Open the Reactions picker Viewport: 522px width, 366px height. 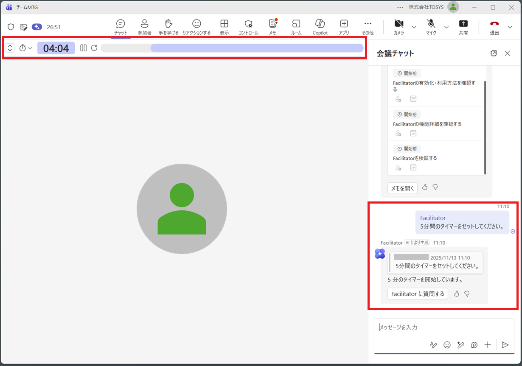[196, 27]
